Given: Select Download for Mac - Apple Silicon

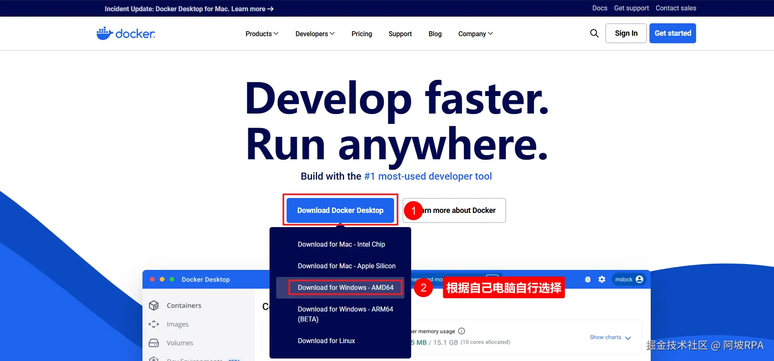Looking at the screenshot, I should (347, 266).
